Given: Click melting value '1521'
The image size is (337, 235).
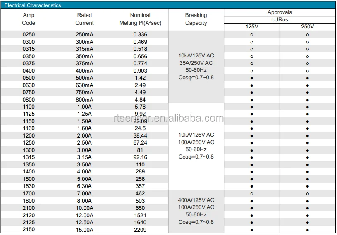Looking at the screenshot, I should (x=140, y=216).
